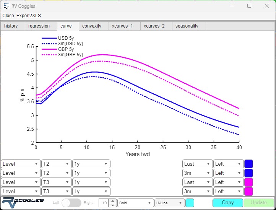The height and width of the screenshot is (210, 276).
Task: Close the RV Goggles window
Action: (x=267, y=6)
